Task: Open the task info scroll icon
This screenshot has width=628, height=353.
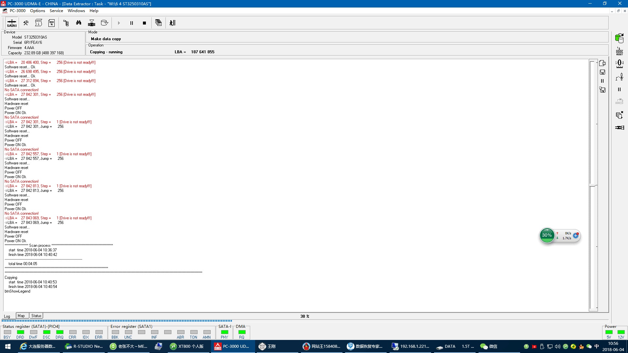Action: point(39,23)
